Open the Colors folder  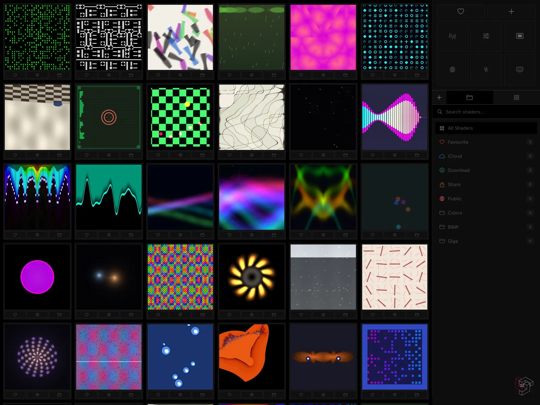pos(486,213)
